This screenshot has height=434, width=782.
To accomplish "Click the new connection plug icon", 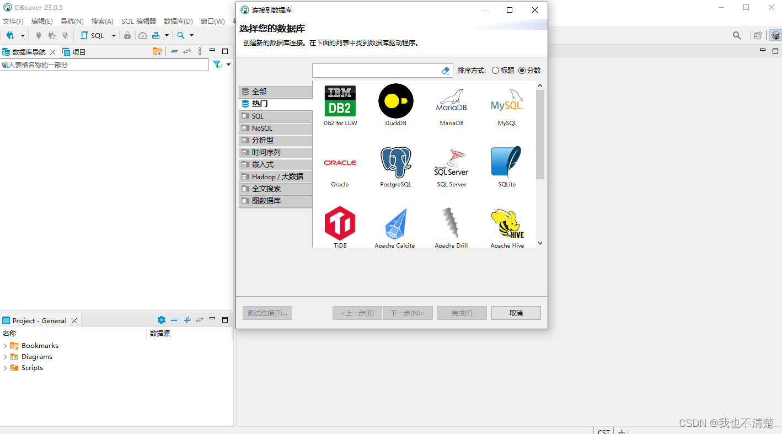I will click(x=10, y=35).
